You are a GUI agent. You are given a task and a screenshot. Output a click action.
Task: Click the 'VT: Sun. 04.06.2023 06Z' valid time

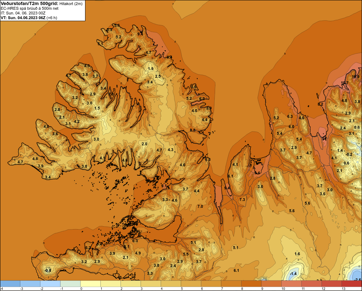click(23, 18)
